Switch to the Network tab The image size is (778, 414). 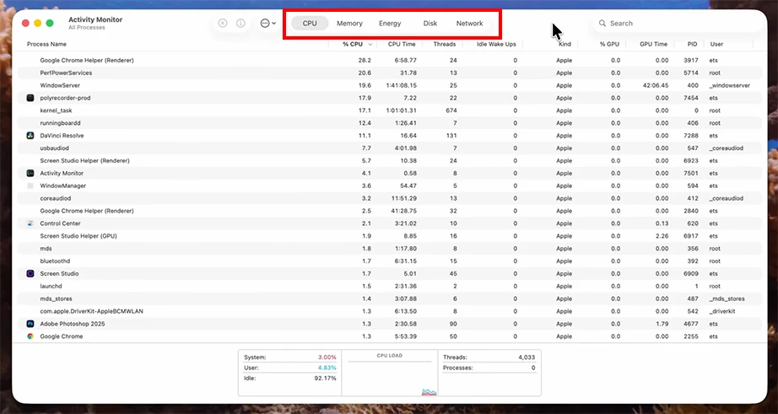[470, 24]
